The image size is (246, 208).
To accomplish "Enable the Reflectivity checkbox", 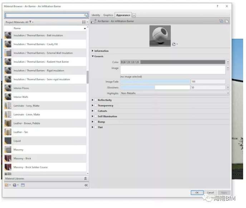I will (x=96, y=100).
